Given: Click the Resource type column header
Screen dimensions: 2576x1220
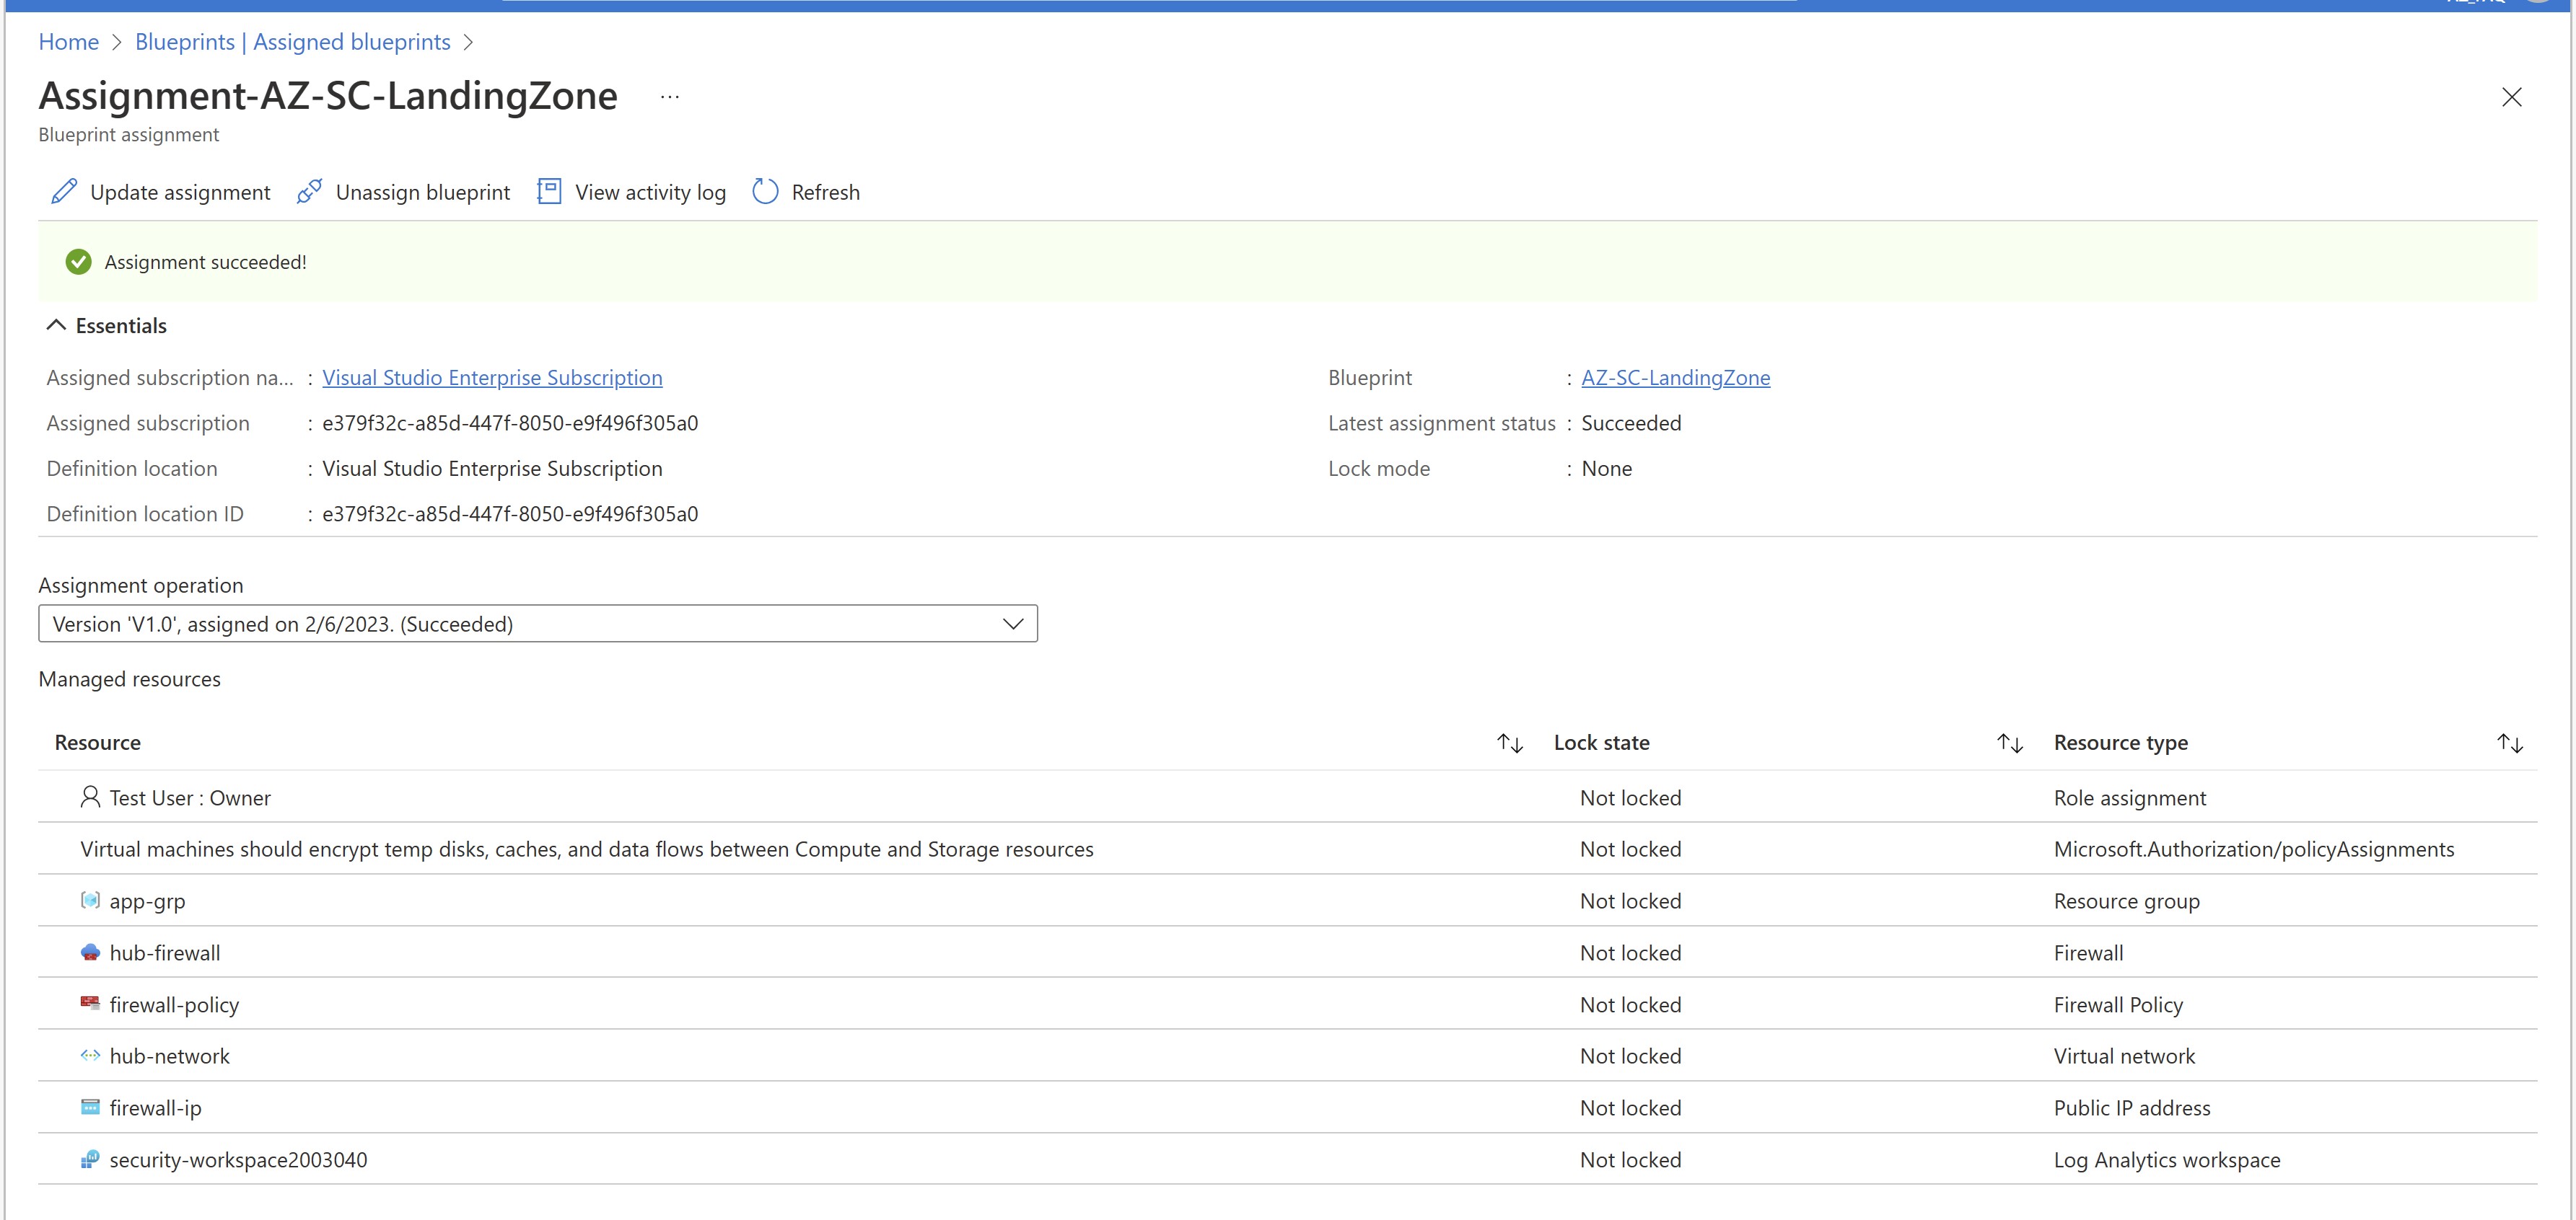Looking at the screenshot, I should (x=2120, y=743).
